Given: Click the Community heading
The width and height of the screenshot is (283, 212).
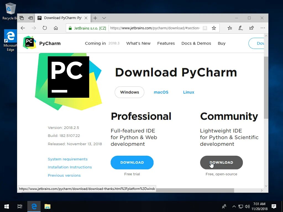Looking at the screenshot, I should click(x=229, y=116).
